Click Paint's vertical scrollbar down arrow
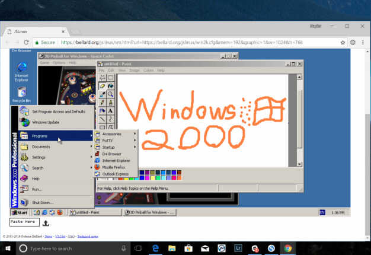371x255 pixels. [x=299, y=164]
